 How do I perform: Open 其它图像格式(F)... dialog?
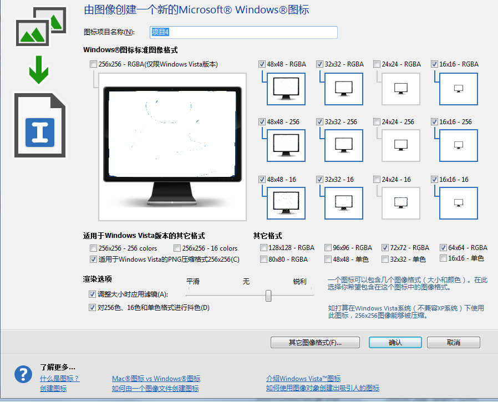[315, 343]
